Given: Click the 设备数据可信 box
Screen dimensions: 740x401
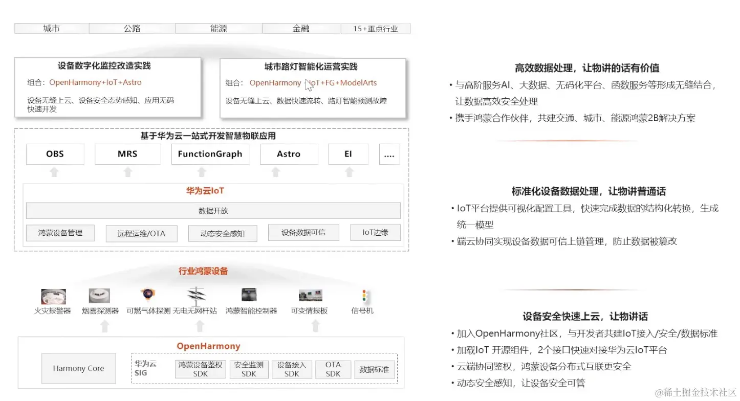Looking at the screenshot, I should pos(303,233).
